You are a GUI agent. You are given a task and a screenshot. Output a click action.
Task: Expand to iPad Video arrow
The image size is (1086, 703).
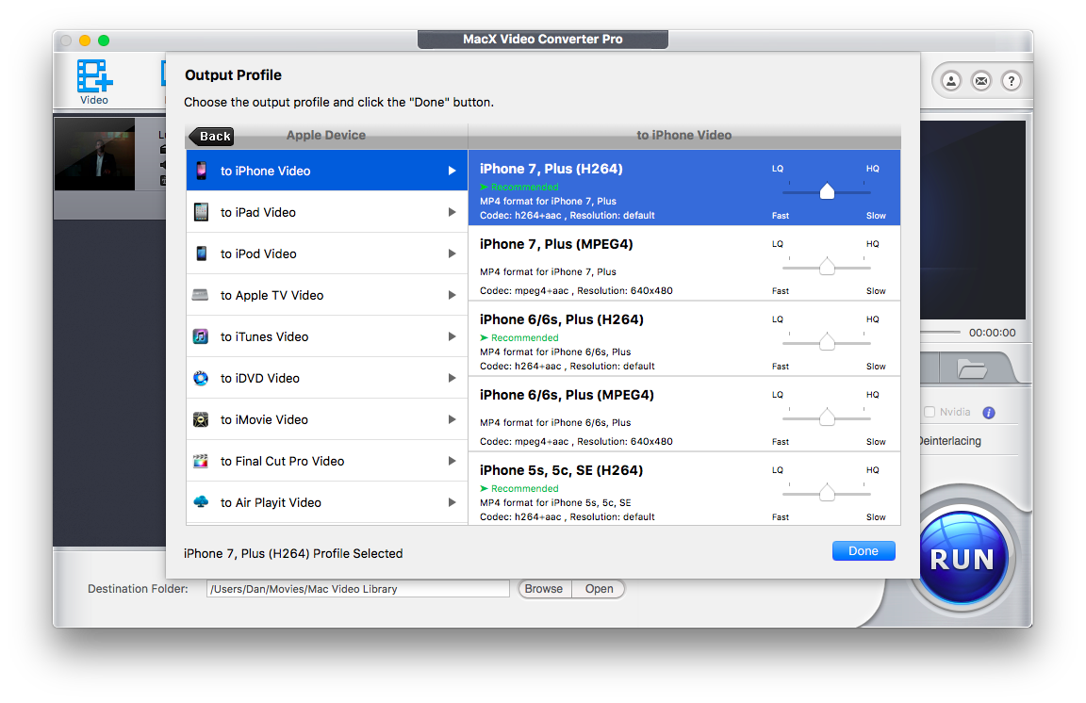click(452, 212)
